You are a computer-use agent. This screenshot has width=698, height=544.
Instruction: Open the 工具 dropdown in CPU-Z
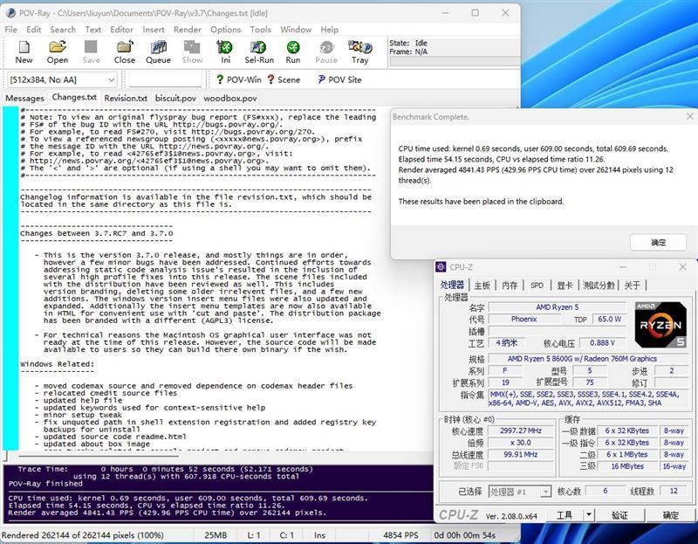pyautogui.click(x=571, y=515)
